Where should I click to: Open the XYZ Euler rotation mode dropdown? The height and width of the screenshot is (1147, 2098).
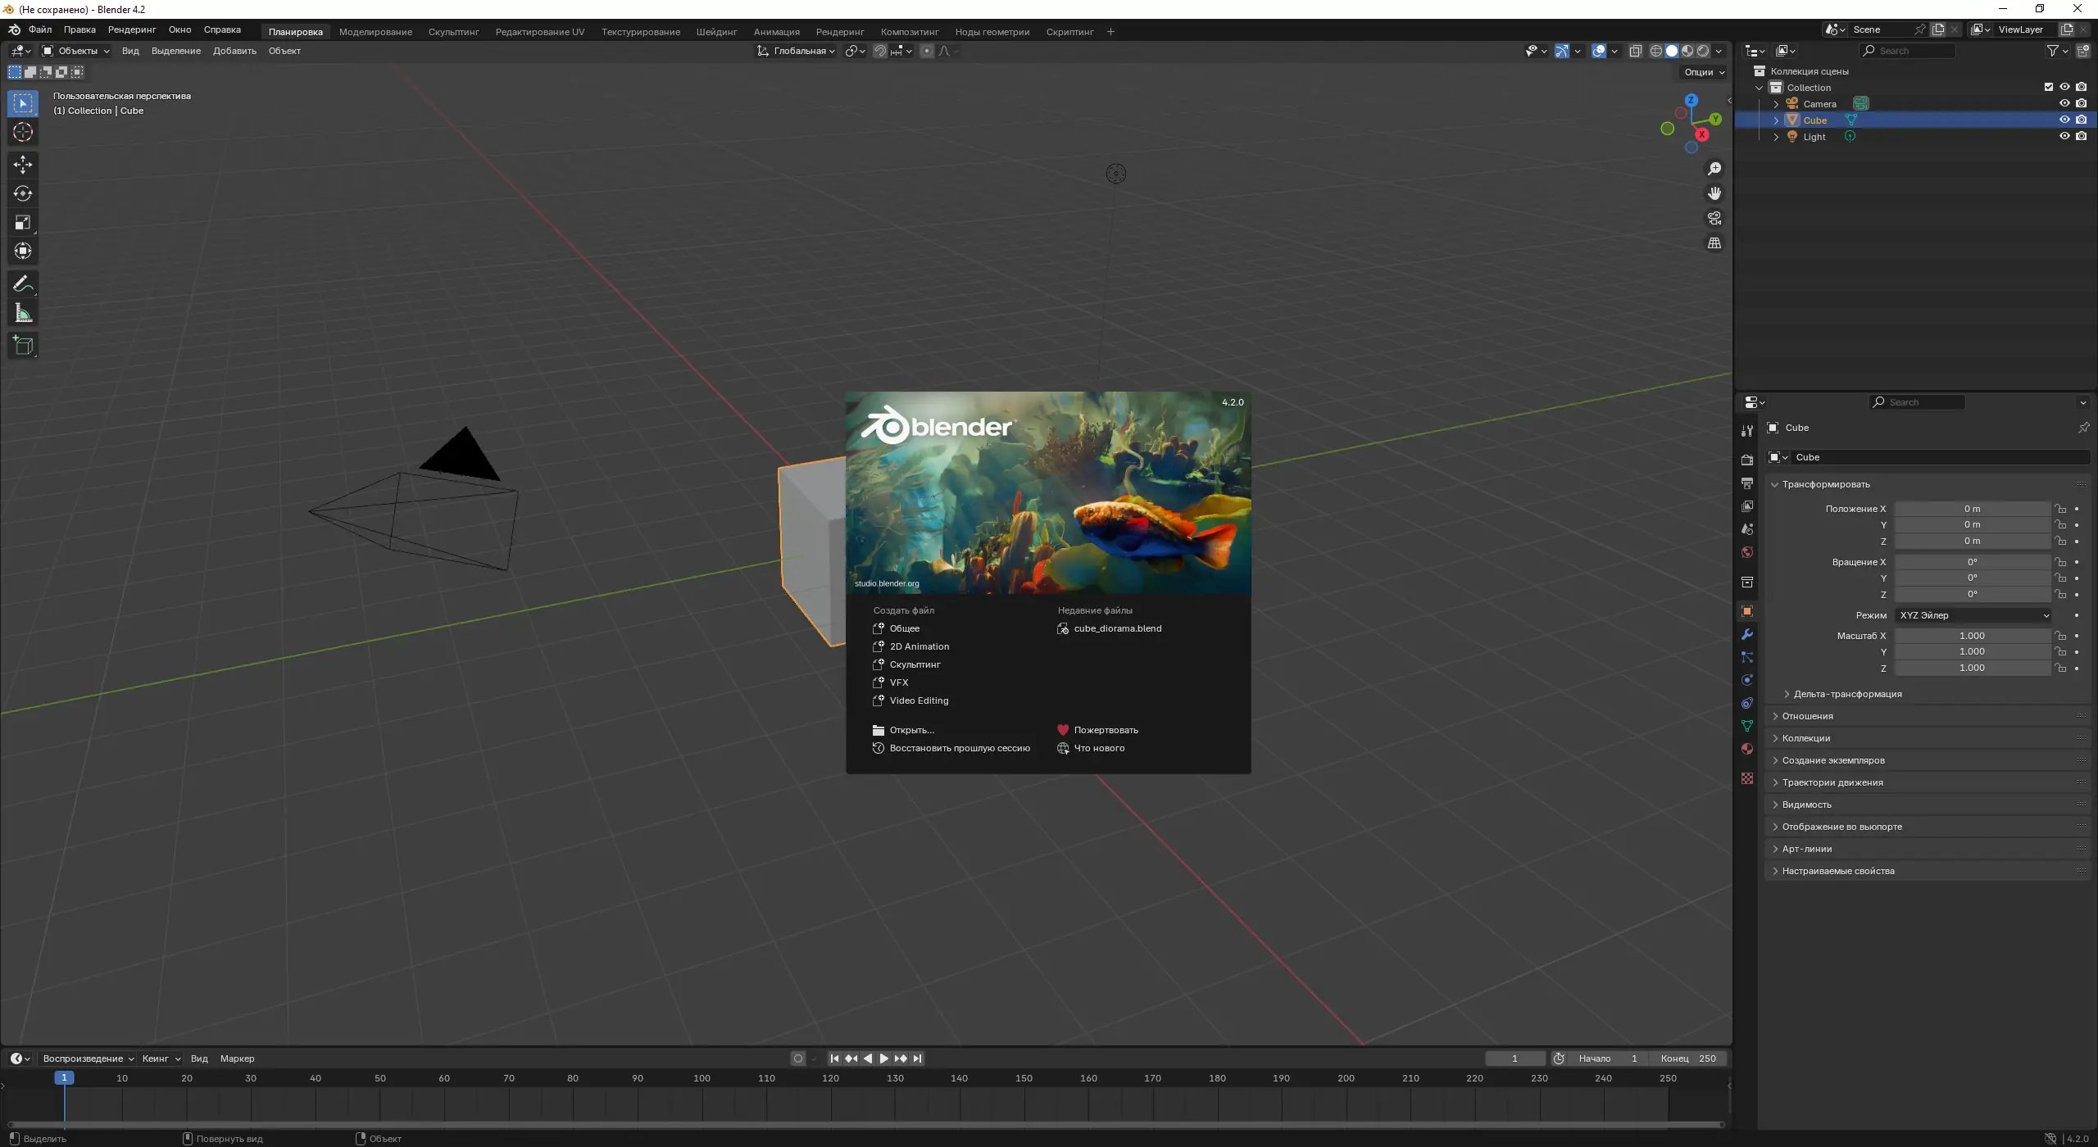click(x=1973, y=615)
